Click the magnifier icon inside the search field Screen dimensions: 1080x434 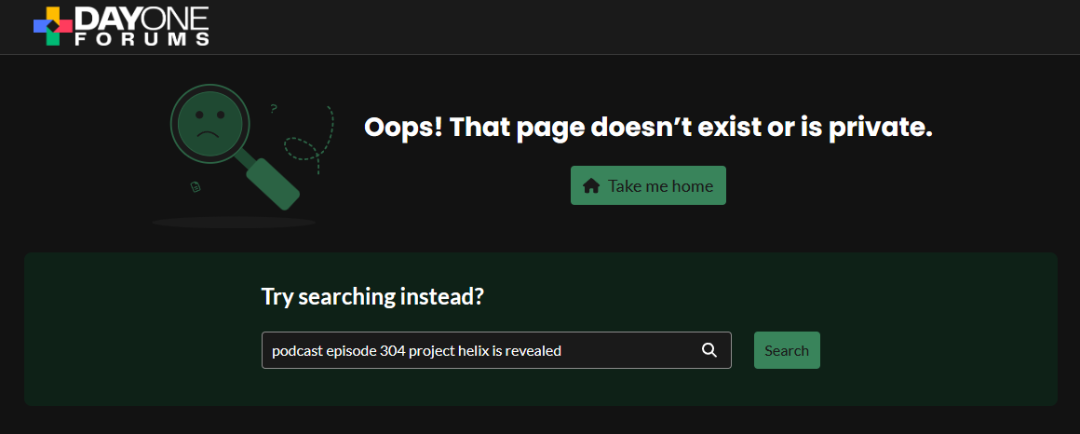pyautogui.click(x=709, y=350)
